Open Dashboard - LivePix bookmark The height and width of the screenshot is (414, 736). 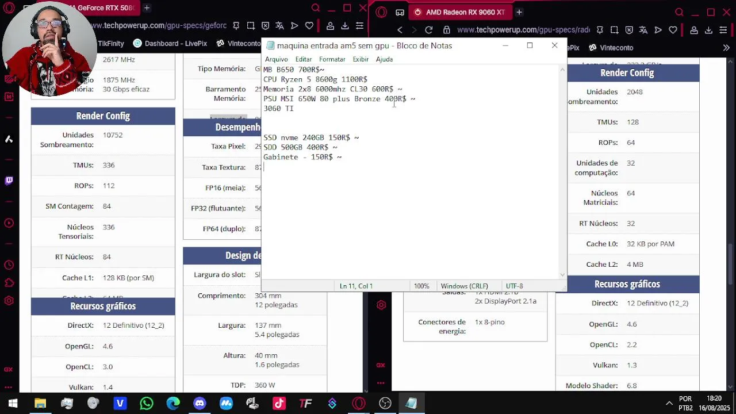(170, 44)
